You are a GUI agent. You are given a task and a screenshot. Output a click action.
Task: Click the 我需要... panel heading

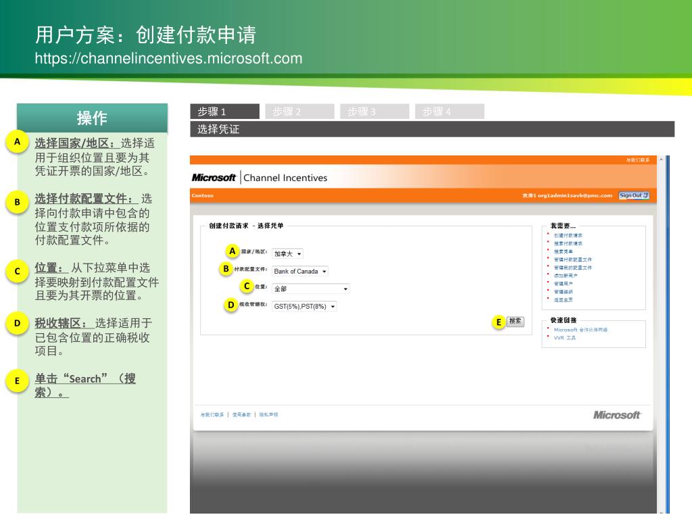[563, 226]
